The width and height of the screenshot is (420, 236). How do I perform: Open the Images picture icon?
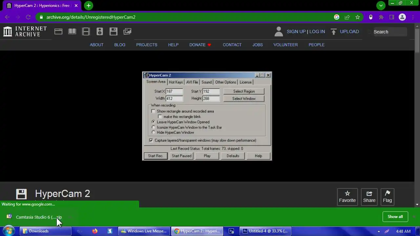[x=127, y=31]
